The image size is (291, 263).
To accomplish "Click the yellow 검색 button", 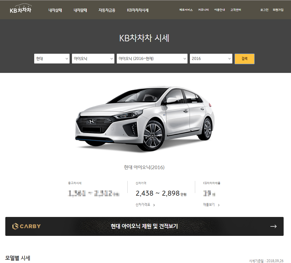I will click(x=244, y=59).
